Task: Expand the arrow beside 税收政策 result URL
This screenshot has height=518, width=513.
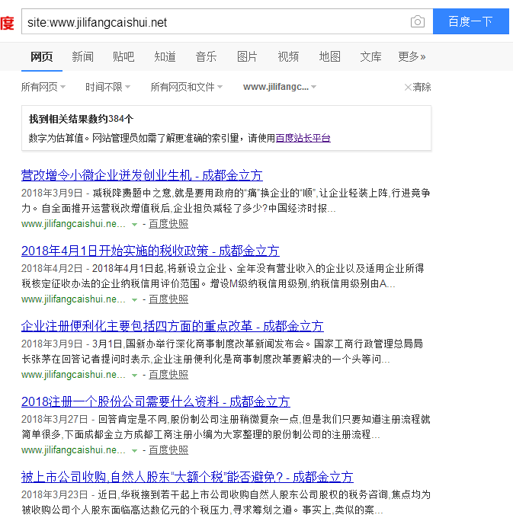Action: (x=134, y=299)
